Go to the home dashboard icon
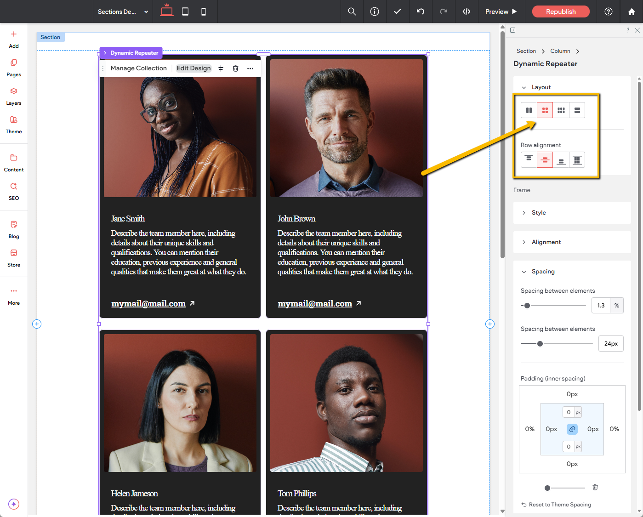Image resolution: width=643 pixels, height=517 pixels. [x=632, y=11]
